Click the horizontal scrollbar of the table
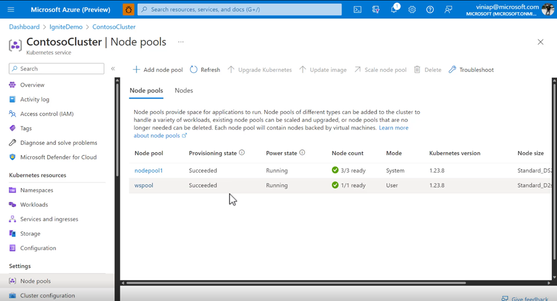 (295, 283)
